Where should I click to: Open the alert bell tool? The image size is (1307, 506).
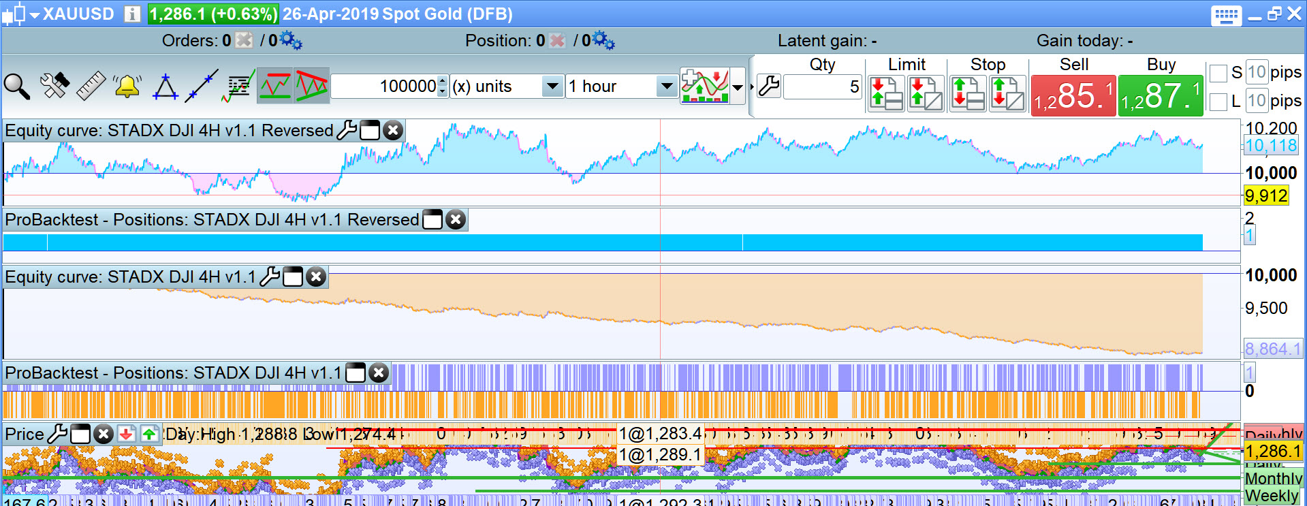[127, 86]
